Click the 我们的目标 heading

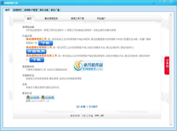click(28, 67)
